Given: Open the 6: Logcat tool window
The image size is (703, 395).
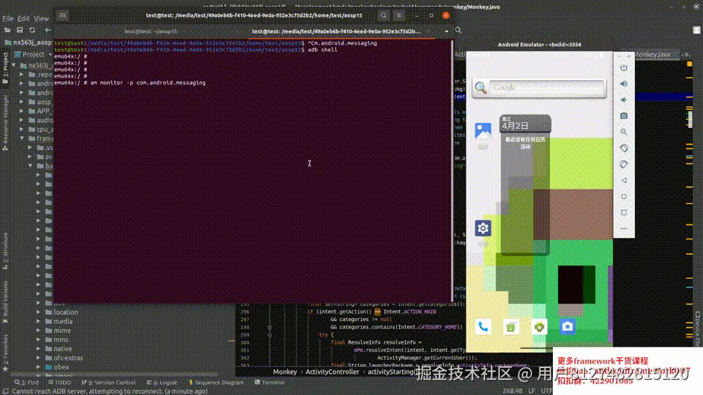Looking at the screenshot, I should point(162,383).
